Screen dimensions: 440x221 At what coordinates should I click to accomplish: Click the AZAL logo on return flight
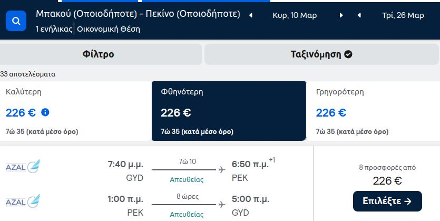23,201
